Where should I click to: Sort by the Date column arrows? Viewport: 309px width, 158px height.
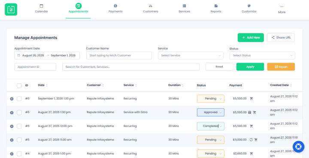tap(46, 85)
